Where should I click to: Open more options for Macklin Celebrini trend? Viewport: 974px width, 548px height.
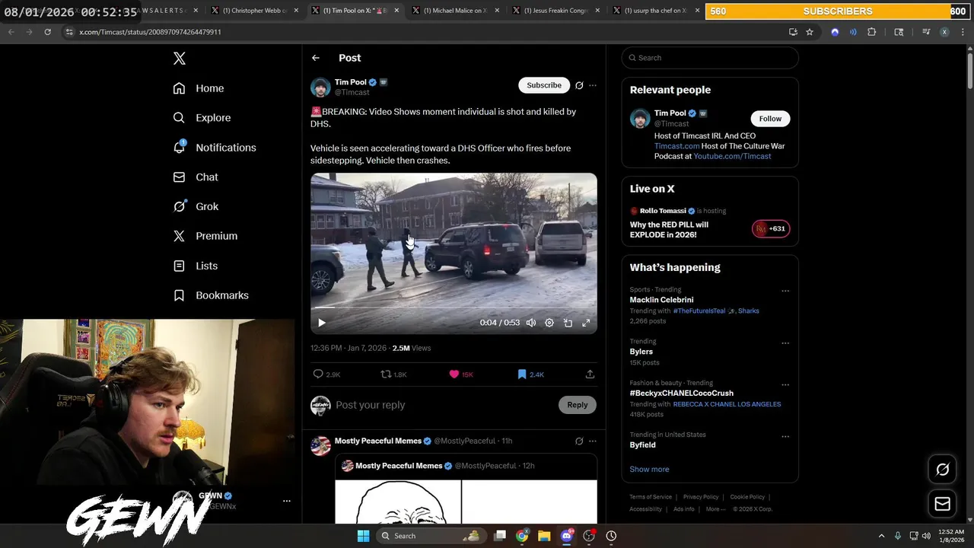[785, 291]
